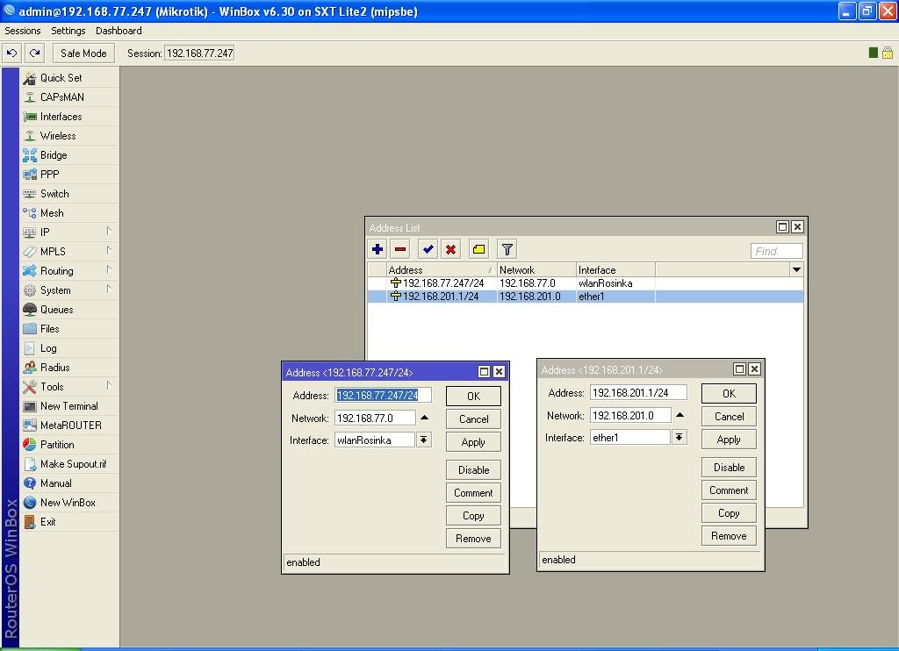Open the Settings menu
899x651 pixels.
[x=68, y=31]
